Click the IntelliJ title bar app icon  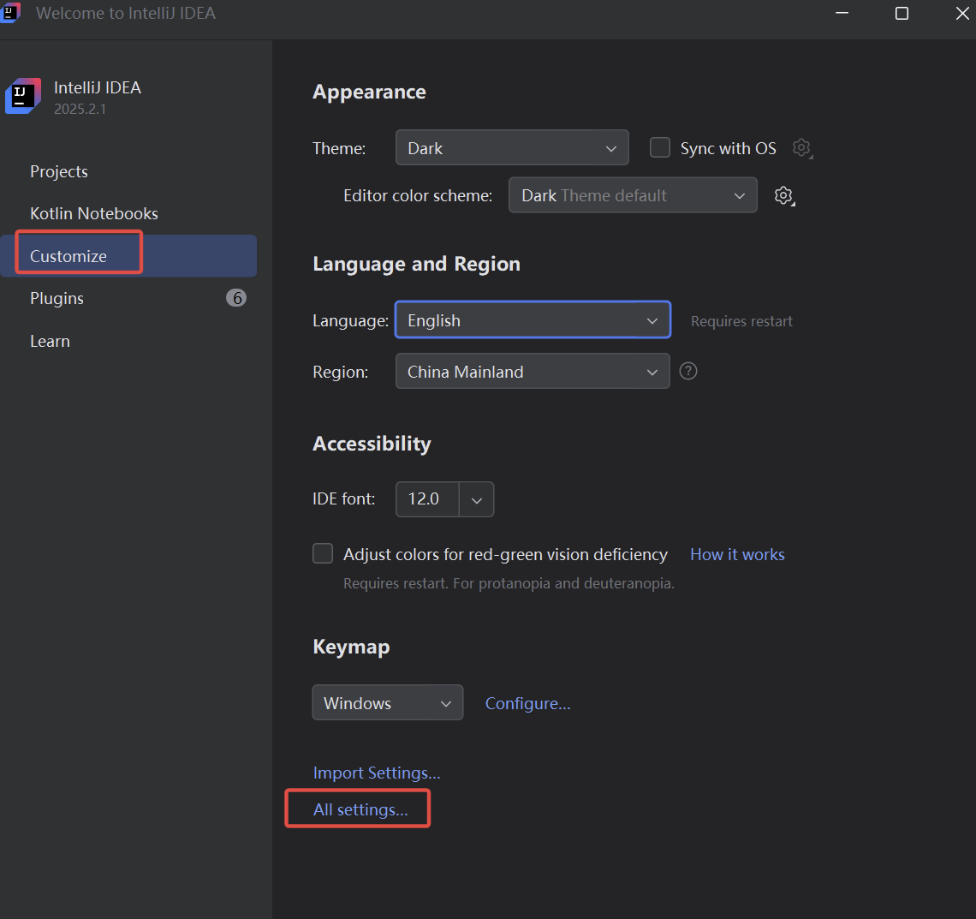click(x=10, y=13)
